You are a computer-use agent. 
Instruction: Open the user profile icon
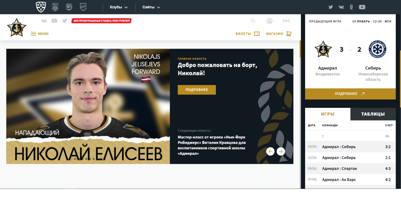269,21
